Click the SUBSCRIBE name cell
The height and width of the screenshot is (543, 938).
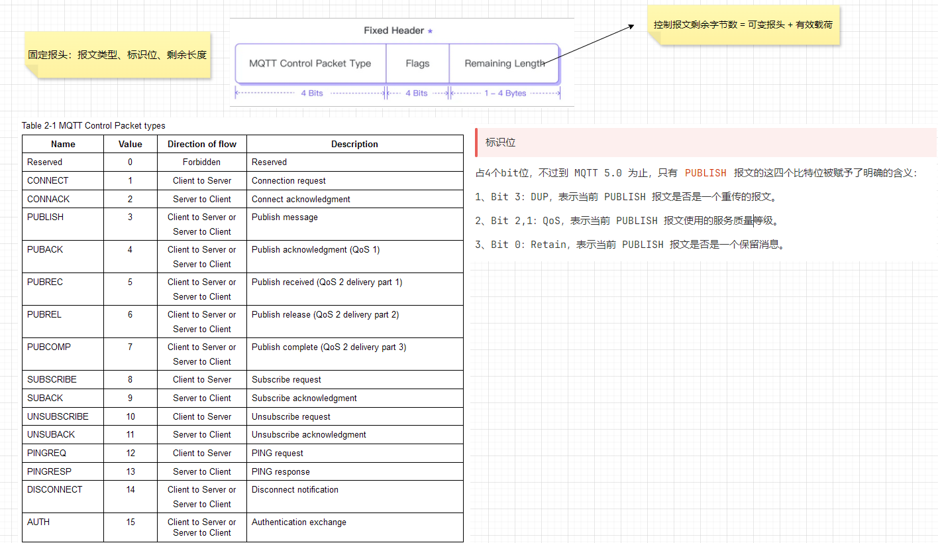point(63,379)
